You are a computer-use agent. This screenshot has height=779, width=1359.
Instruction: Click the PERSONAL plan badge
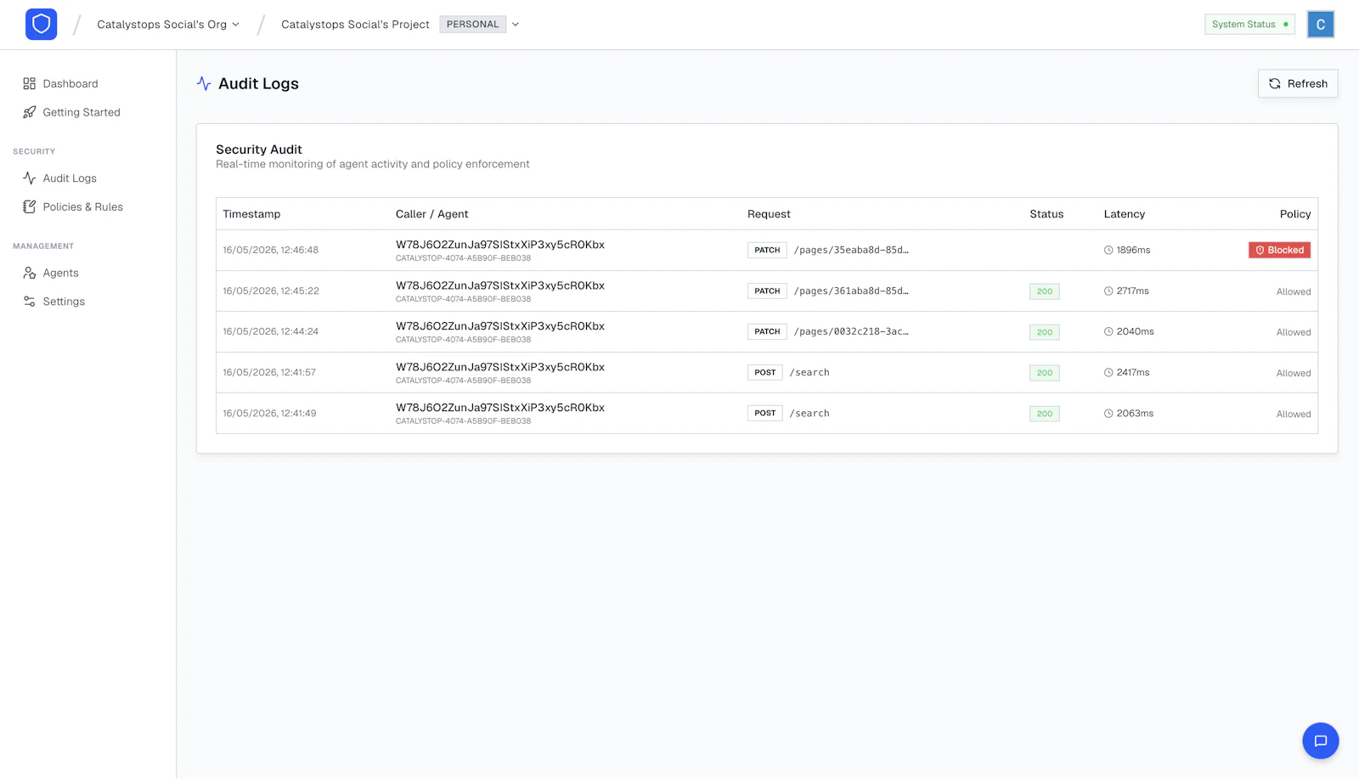pos(473,25)
